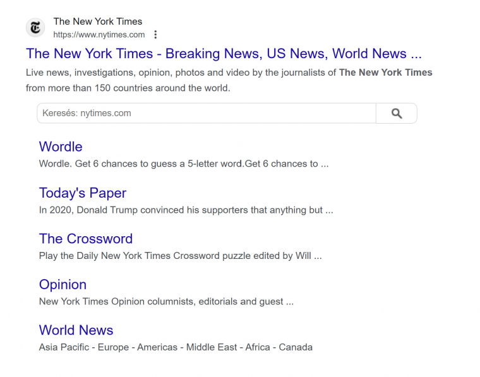Screen dimensions: 480x377
Task: Open The New York Times Breaking News headline link
Action: tap(224, 54)
